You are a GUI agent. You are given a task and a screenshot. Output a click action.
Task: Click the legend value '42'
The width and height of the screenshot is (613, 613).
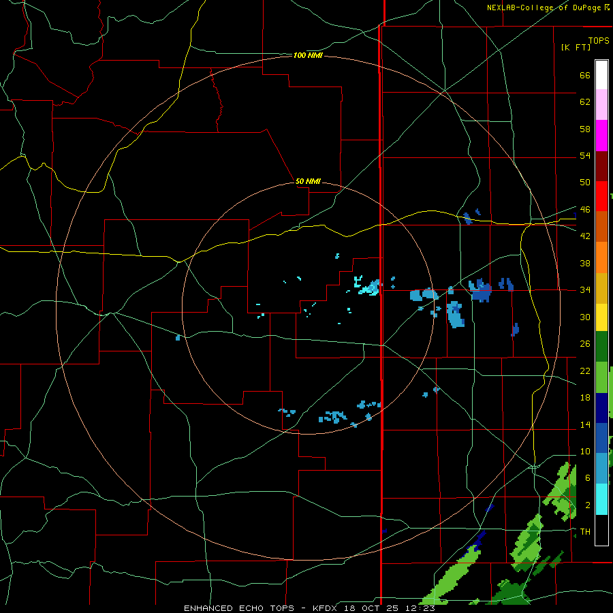point(585,236)
